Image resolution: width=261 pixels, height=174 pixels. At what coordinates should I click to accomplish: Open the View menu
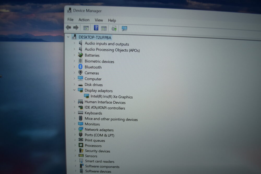point(99,20)
